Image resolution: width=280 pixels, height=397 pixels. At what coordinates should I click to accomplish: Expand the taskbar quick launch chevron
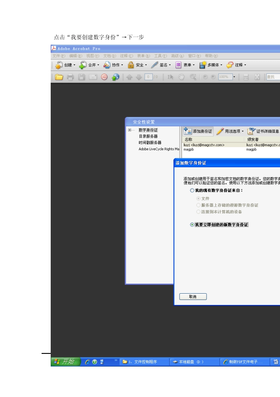pyautogui.click(x=116, y=360)
